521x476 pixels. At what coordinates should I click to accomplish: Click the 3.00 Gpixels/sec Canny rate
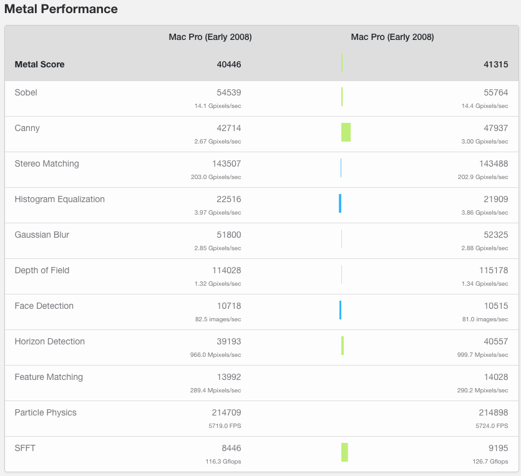pos(485,142)
